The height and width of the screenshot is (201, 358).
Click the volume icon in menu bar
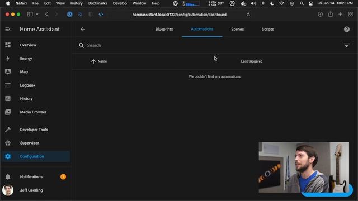pyautogui.click(x=253, y=3)
